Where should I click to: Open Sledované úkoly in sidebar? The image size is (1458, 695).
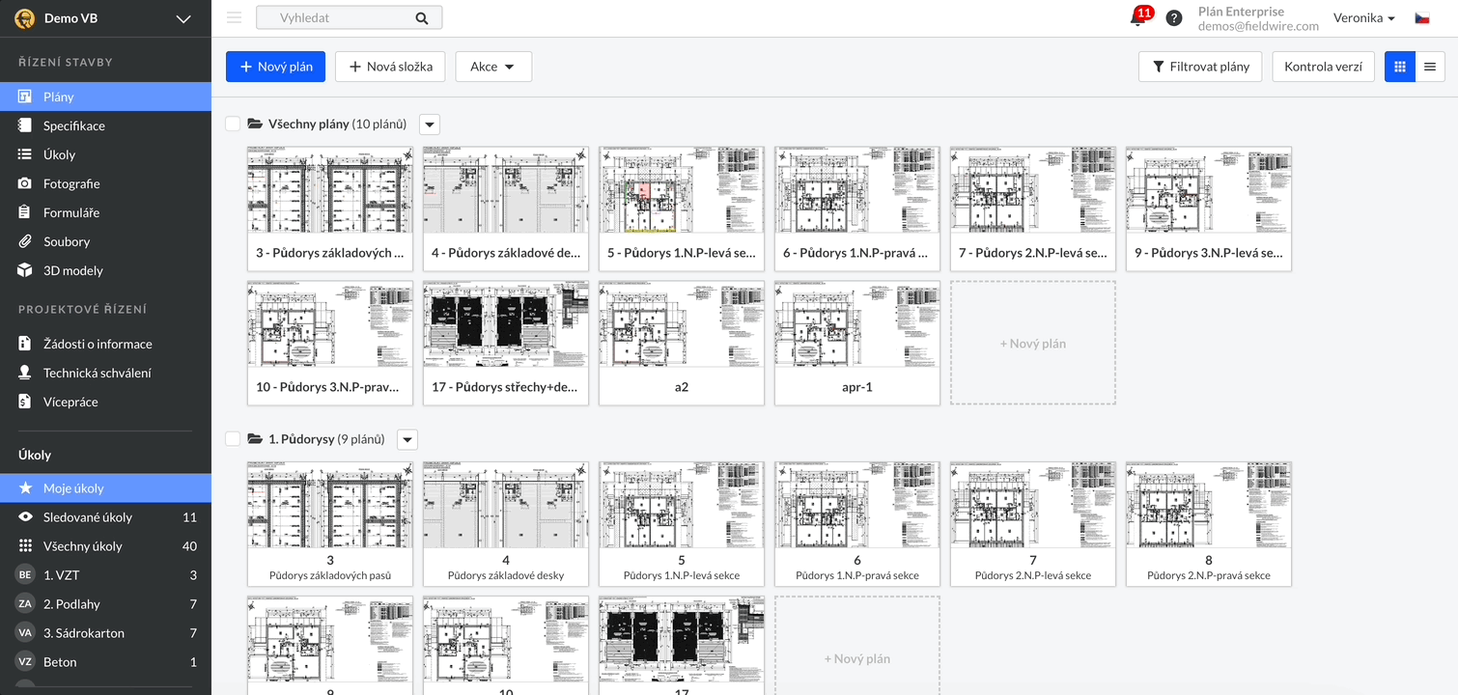coord(87,517)
